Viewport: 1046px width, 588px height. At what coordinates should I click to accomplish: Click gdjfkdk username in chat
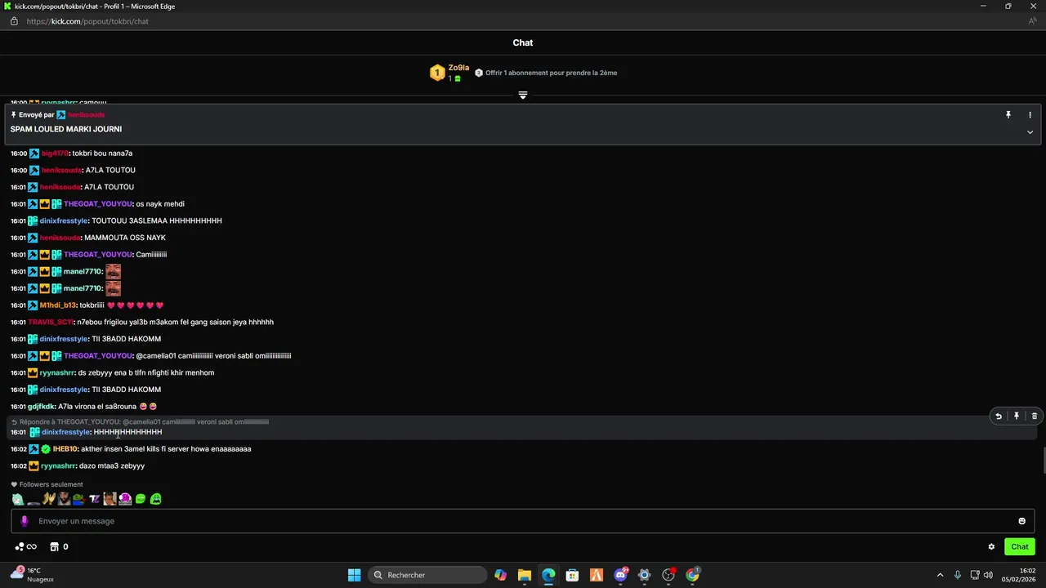click(41, 407)
